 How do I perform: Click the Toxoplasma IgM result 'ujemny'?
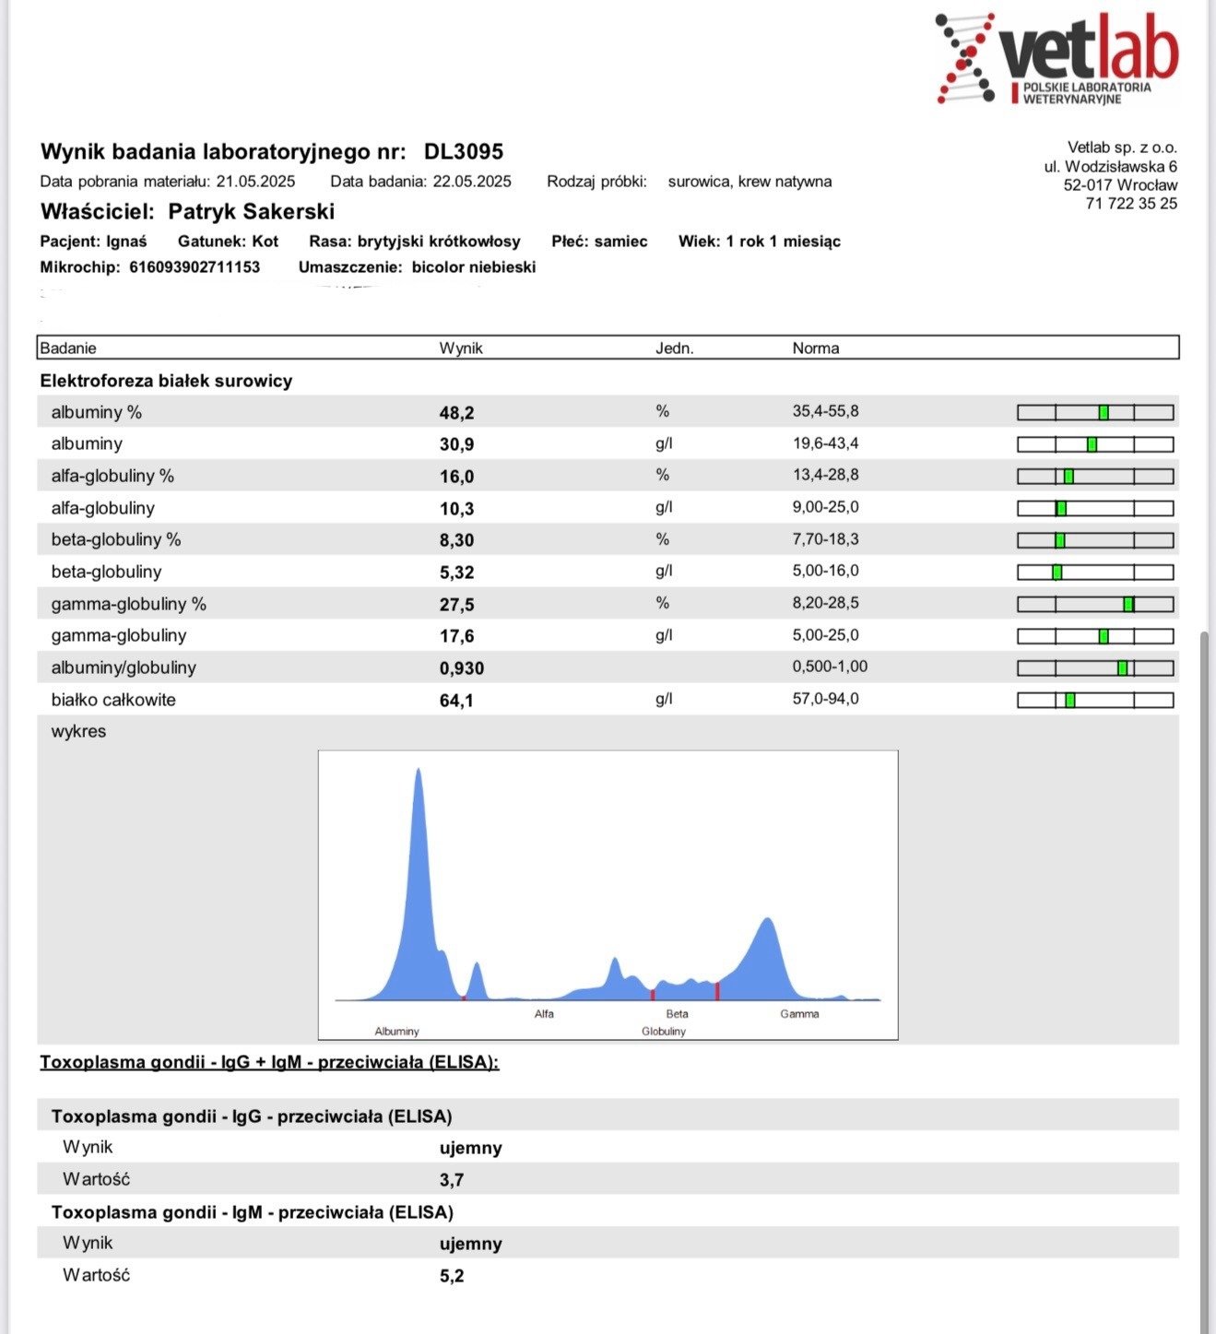pos(471,1244)
